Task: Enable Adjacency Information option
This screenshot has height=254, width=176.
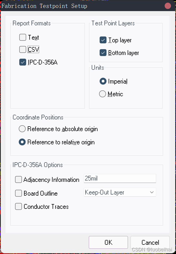Action: (x=18, y=180)
